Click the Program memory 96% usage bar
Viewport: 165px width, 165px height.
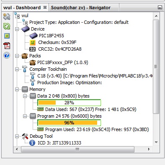pos(69,123)
